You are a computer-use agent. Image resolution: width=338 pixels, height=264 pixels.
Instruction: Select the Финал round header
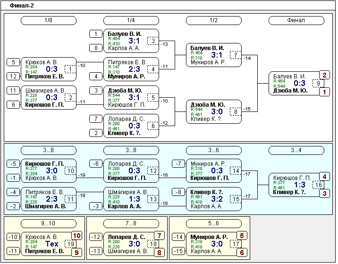[x=296, y=20]
